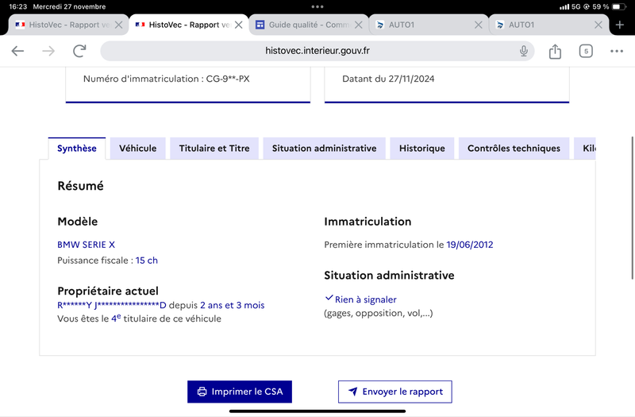
Task: Open the share sheet icon
Action: [555, 52]
